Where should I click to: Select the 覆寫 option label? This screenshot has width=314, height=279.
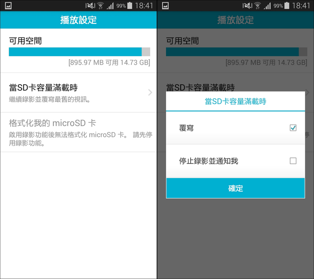click(x=186, y=128)
